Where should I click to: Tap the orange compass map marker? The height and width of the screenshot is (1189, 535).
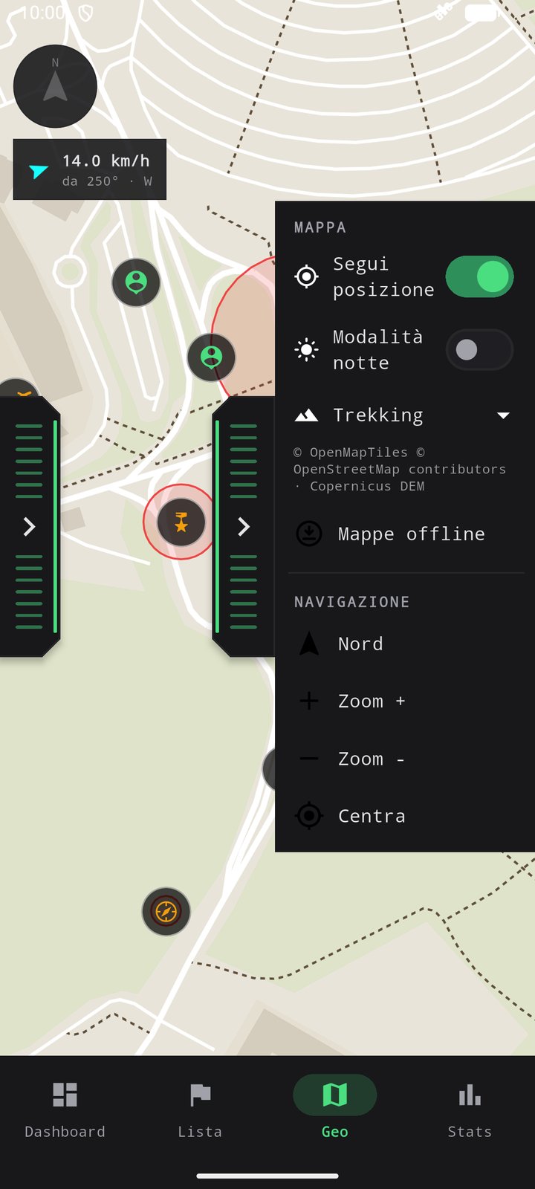[166, 911]
